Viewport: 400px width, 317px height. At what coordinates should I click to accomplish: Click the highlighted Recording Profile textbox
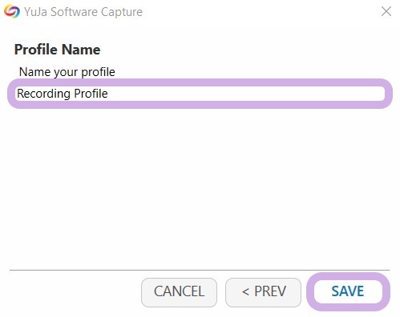pyautogui.click(x=200, y=94)
